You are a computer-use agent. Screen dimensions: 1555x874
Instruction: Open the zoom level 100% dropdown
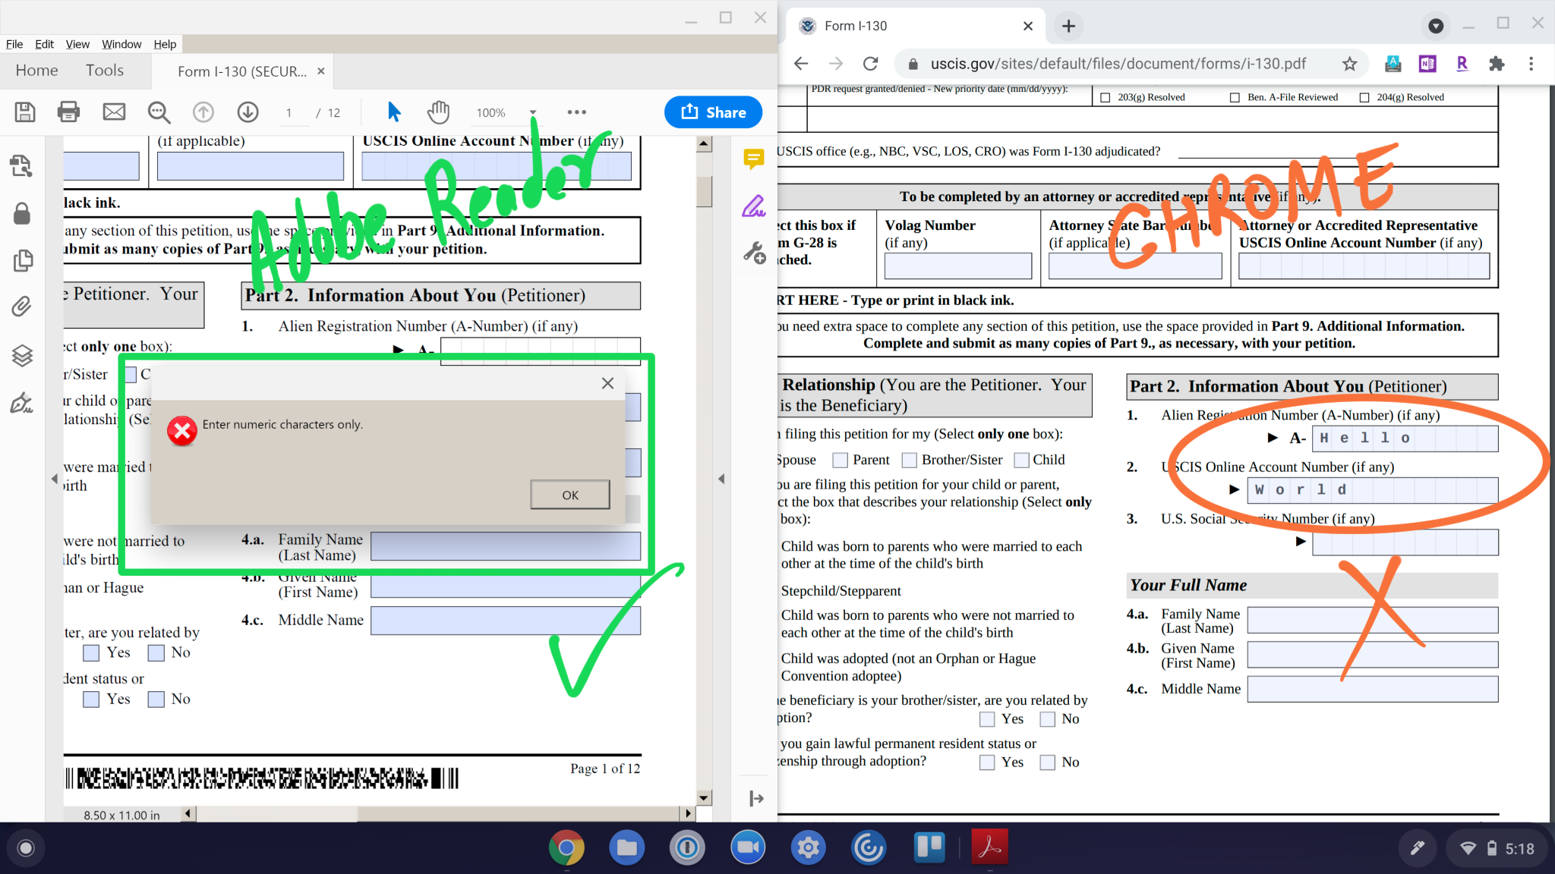pyautogui.click(x=533, y=112)
